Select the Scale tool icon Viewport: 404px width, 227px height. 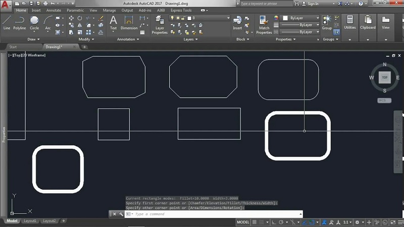[x=80, y=32]
